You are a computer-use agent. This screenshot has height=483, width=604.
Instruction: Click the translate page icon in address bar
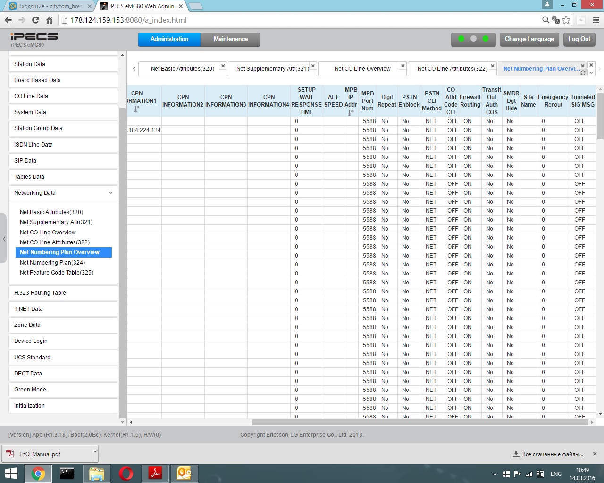click(556, 20)
